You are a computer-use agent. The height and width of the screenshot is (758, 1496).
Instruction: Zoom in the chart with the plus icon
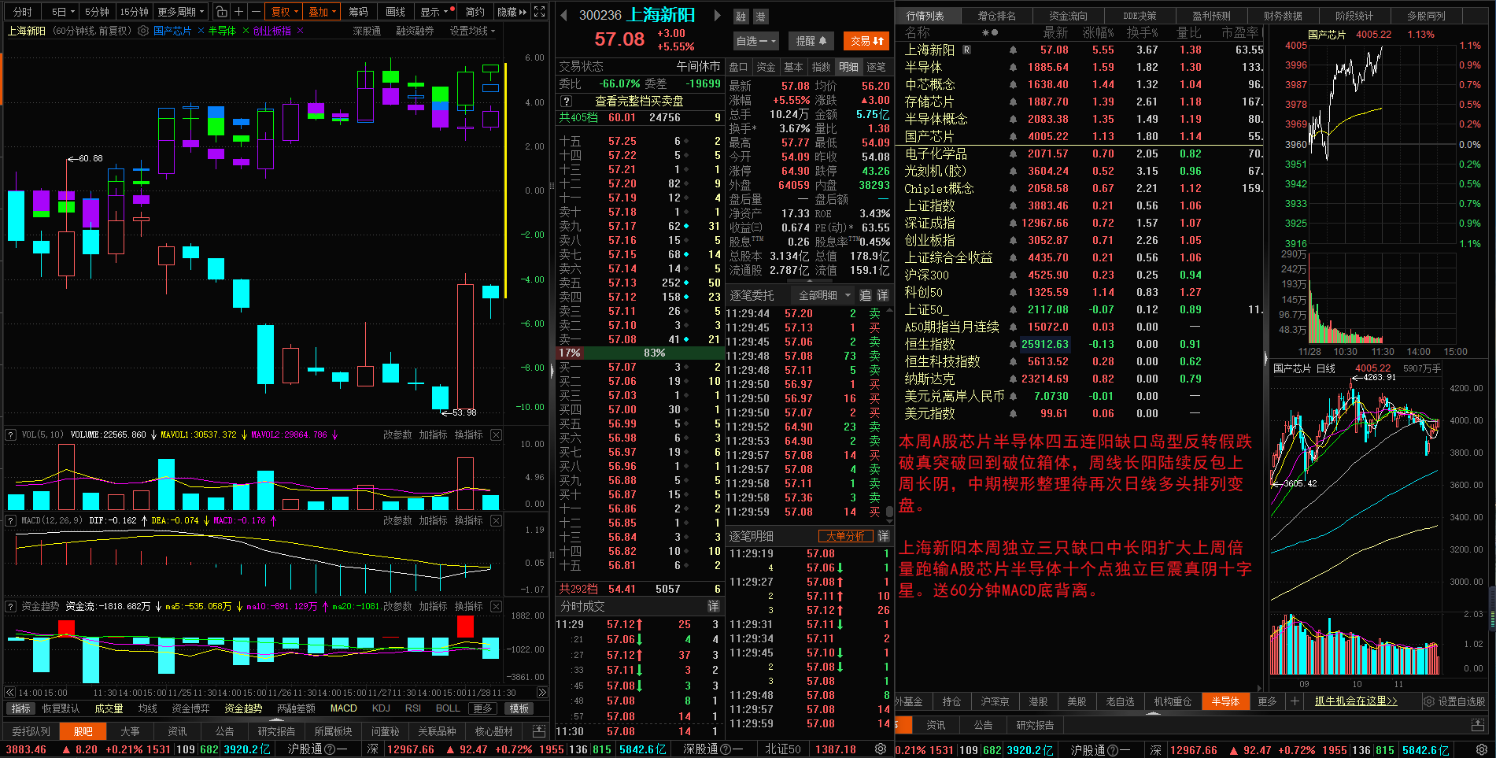[238, 12]
